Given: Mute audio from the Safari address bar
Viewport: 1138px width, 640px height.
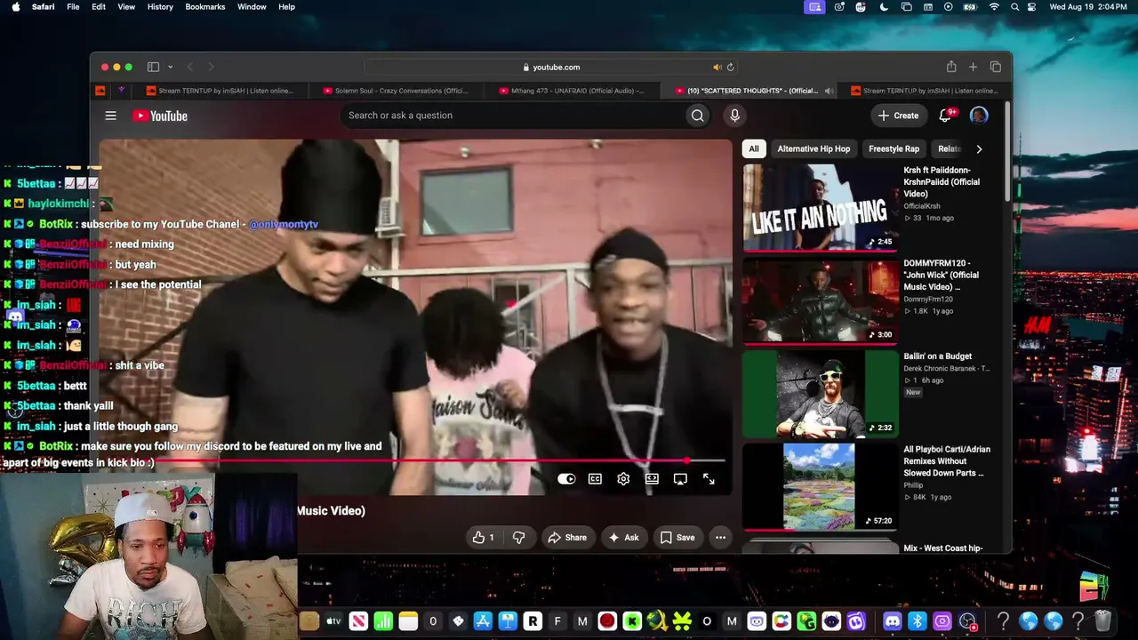Looking at the screenshot, I should click(x=717, y=67).
